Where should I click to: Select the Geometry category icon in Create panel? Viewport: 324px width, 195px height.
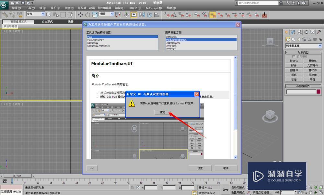[x=288, y=39]
